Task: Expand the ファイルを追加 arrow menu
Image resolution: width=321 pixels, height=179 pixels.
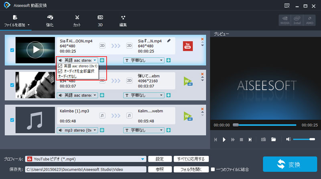Action: coord(28,25)
